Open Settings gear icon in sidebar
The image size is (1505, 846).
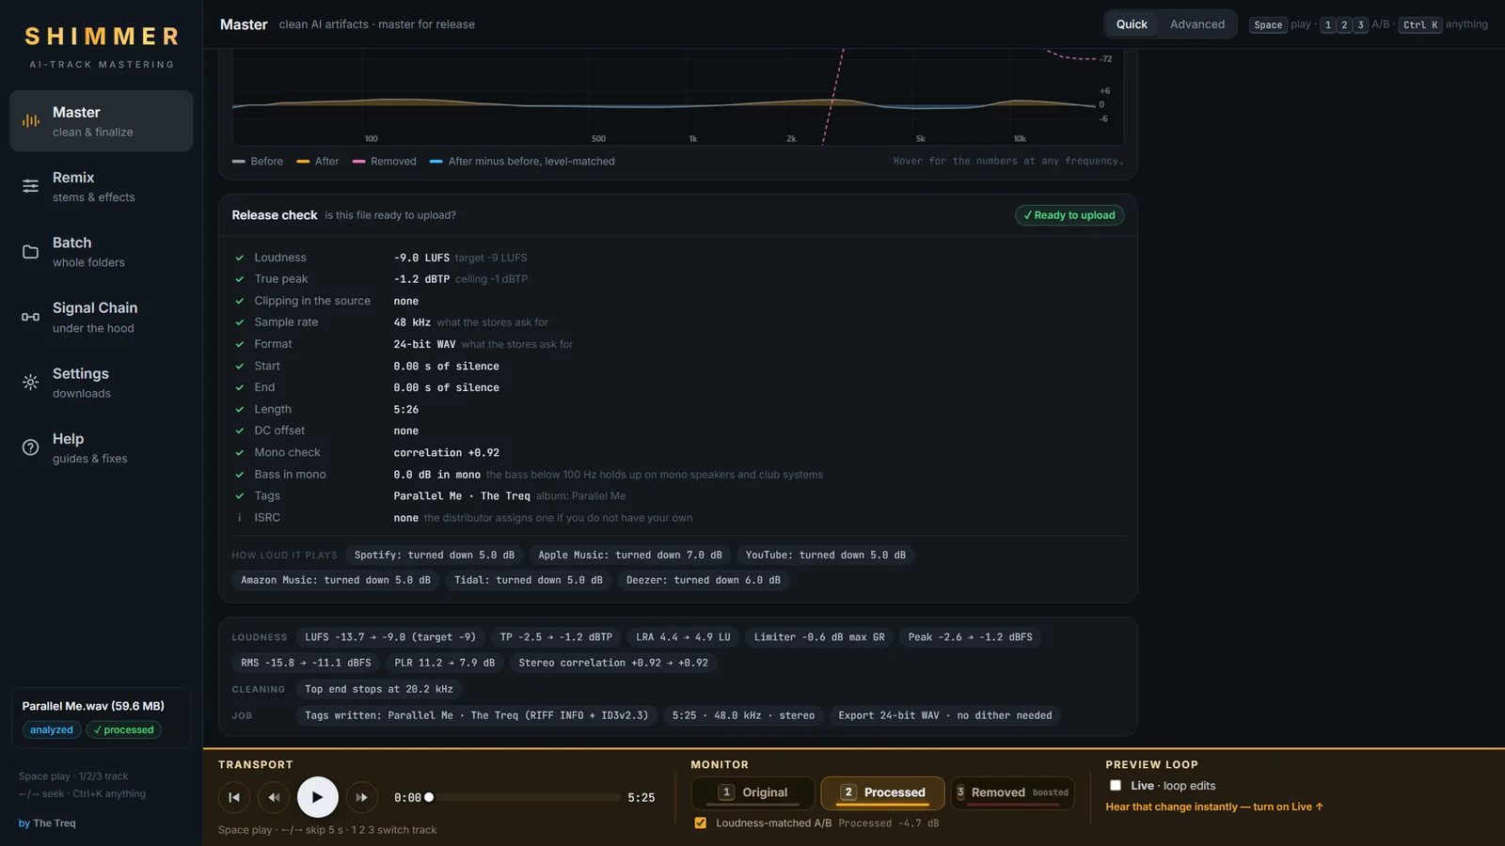tap(31, 383)
